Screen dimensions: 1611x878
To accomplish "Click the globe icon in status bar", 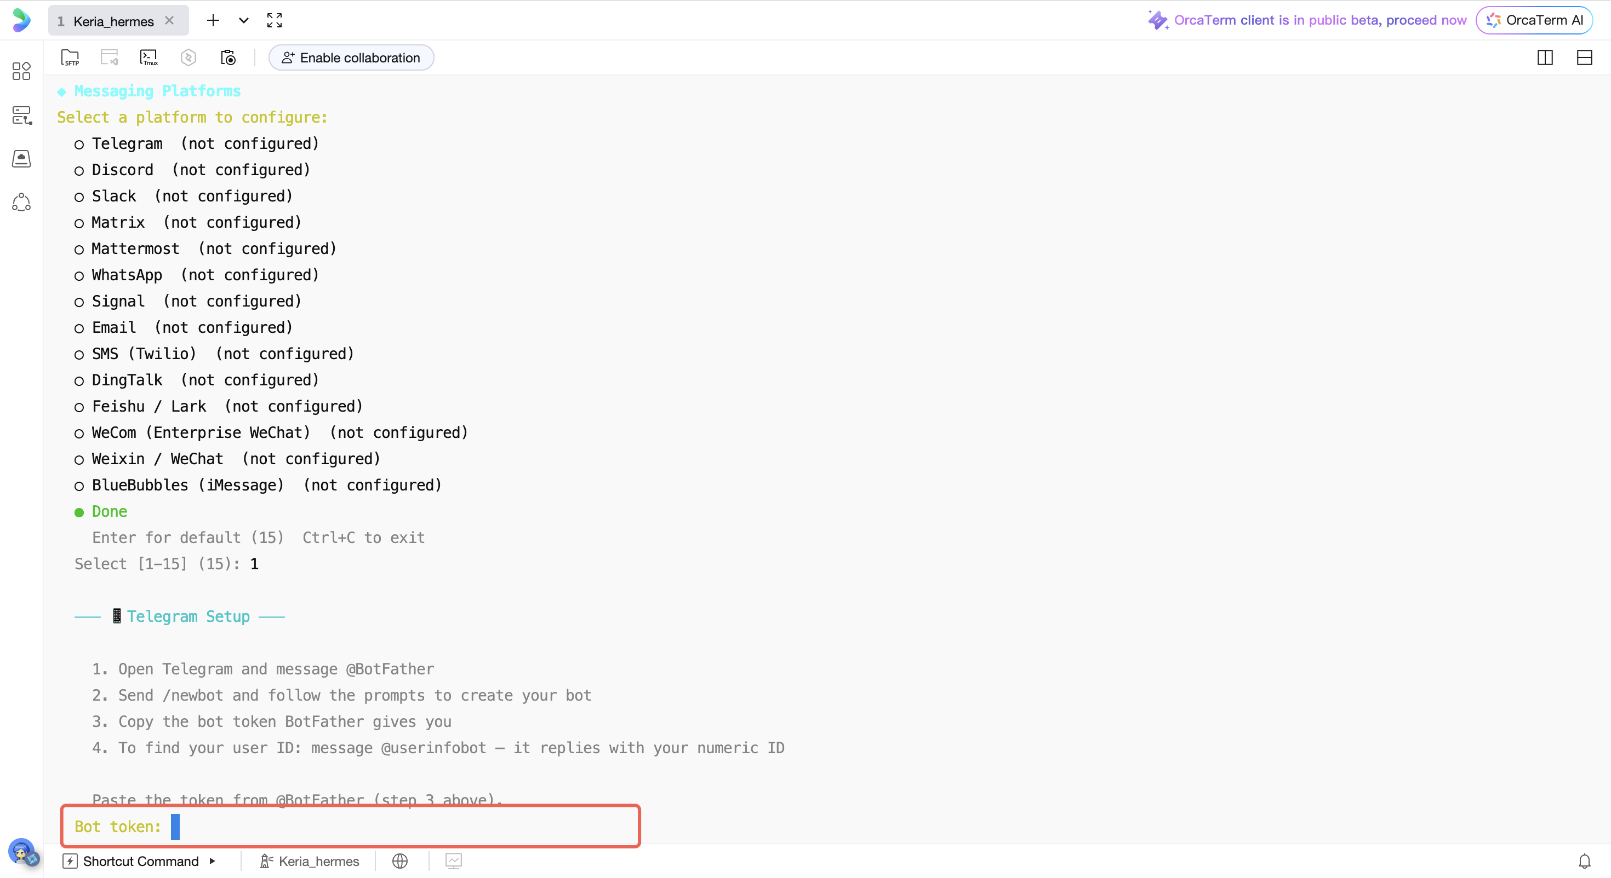I will [x=399, y=861].
